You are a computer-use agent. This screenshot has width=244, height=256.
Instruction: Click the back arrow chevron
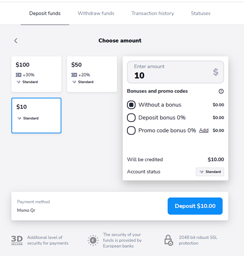click(x=16, y=41)
